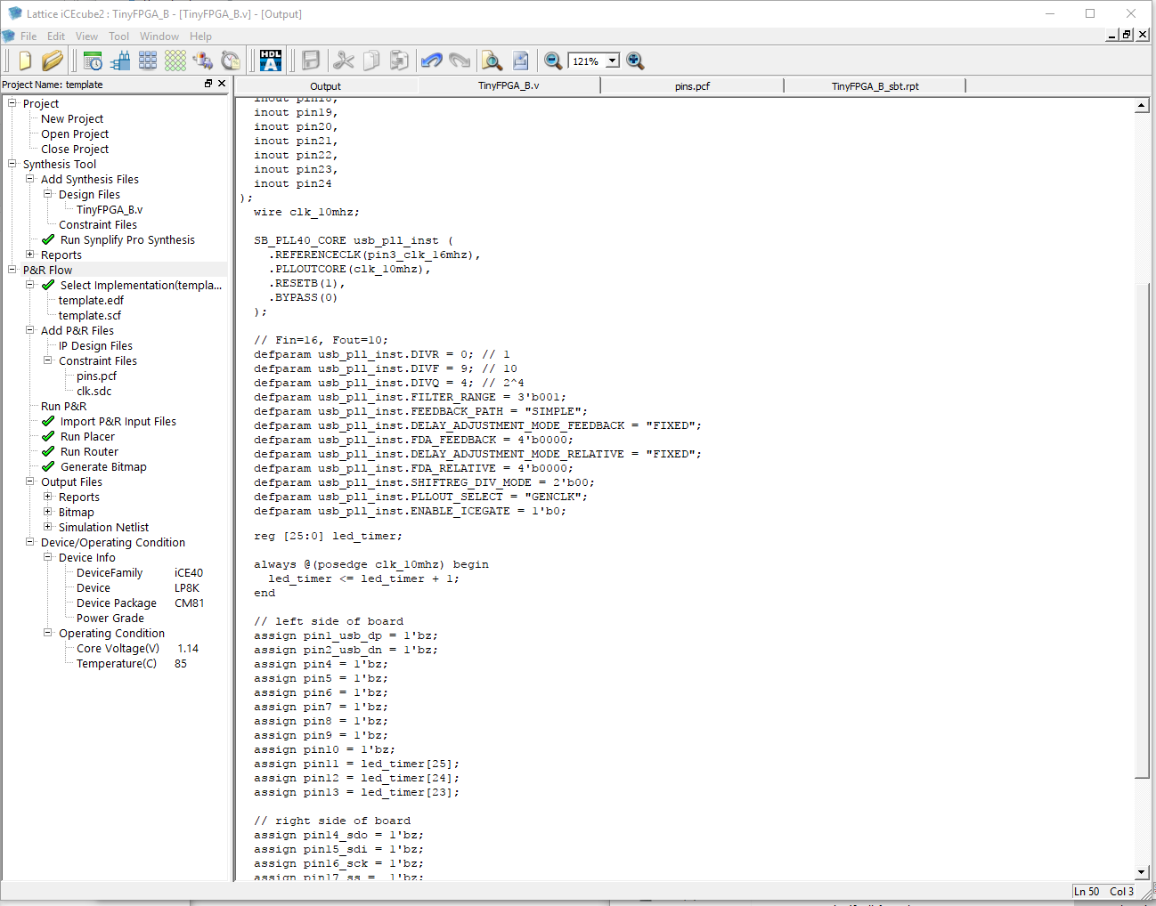Viewport: 1156px width, 906px height.
Task: Click the find magnifier-on-document icon
Action: tap(492, 61)
